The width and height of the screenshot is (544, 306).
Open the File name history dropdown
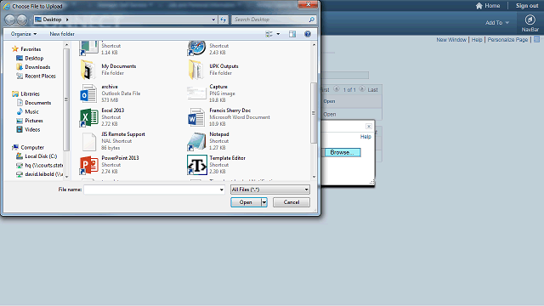pos(221,190)
